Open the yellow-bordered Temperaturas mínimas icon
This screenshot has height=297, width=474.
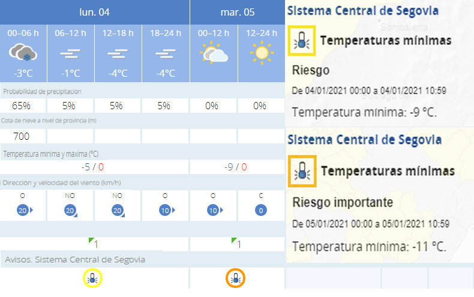click(x=301, y=41)
